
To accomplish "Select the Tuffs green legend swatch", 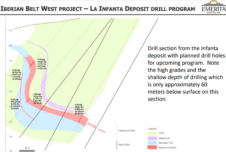I will 152,133.
